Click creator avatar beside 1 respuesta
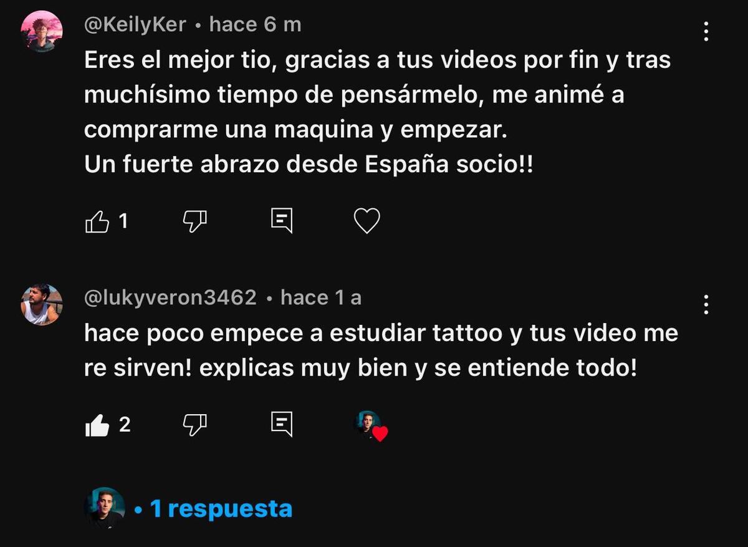748x547 pixels. (105, 508)
